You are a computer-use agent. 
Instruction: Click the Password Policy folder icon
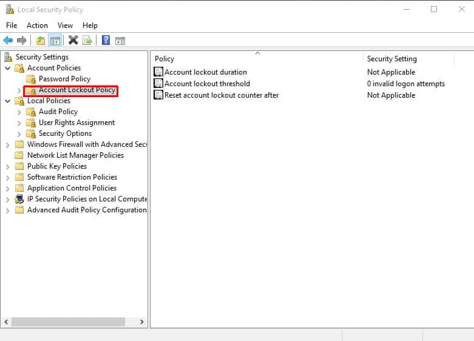(31, 79)
